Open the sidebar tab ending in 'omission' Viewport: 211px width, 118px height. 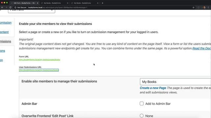pos(6,23)
